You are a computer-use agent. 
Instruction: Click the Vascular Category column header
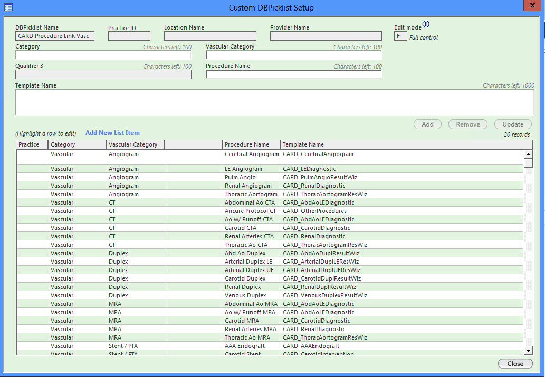coord(135,144)
